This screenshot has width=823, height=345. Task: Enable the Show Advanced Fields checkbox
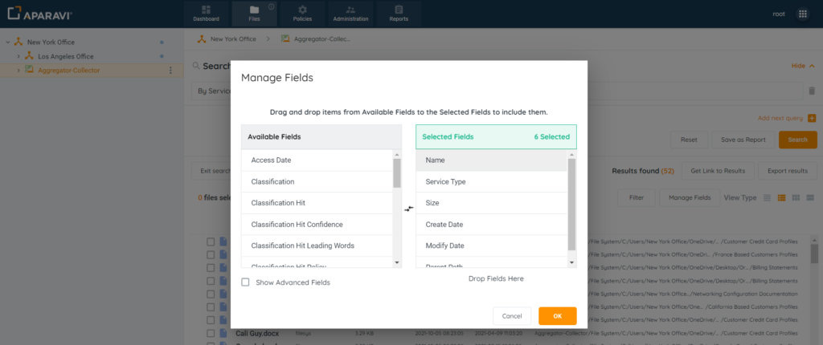(x=246, y=282)
